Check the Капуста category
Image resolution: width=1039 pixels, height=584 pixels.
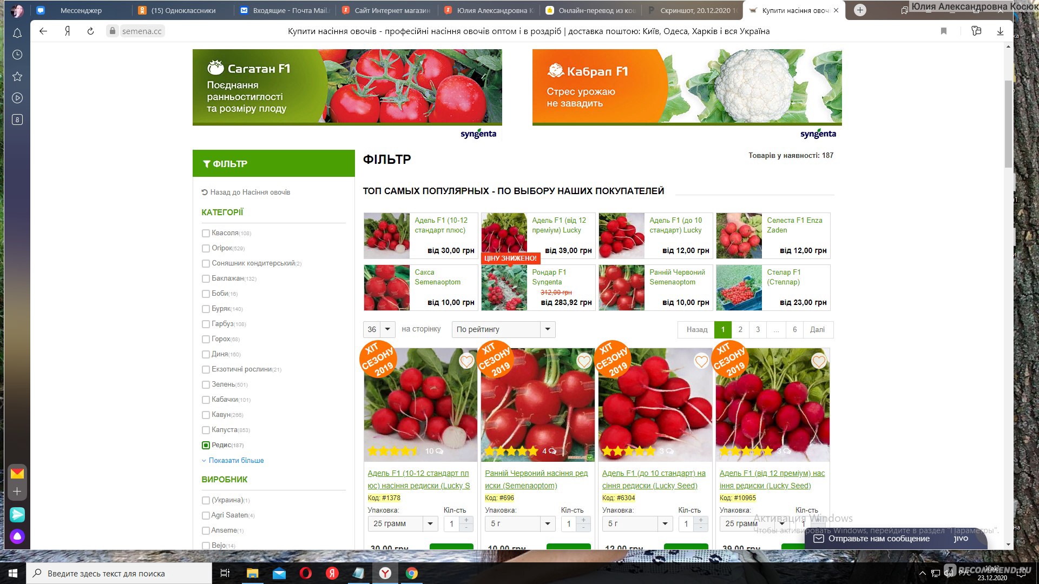click(206, 430)
